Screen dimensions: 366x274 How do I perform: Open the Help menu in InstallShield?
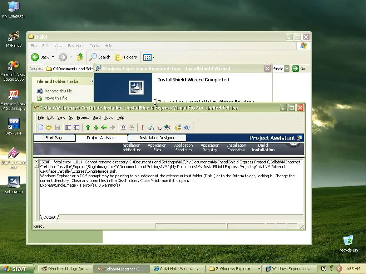coord(120,117)
